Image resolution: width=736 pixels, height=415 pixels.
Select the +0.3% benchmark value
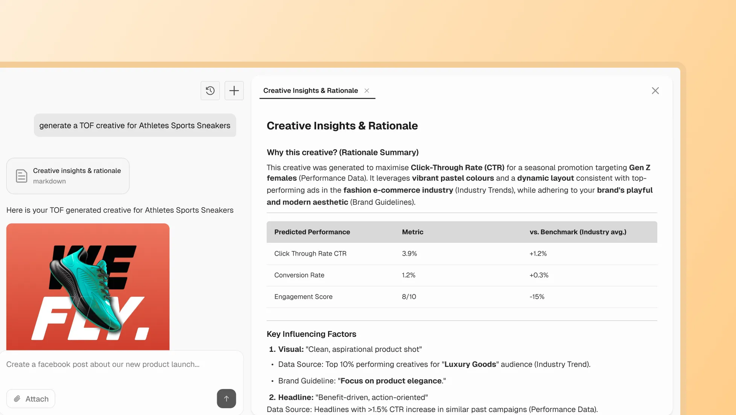(539, 275)
